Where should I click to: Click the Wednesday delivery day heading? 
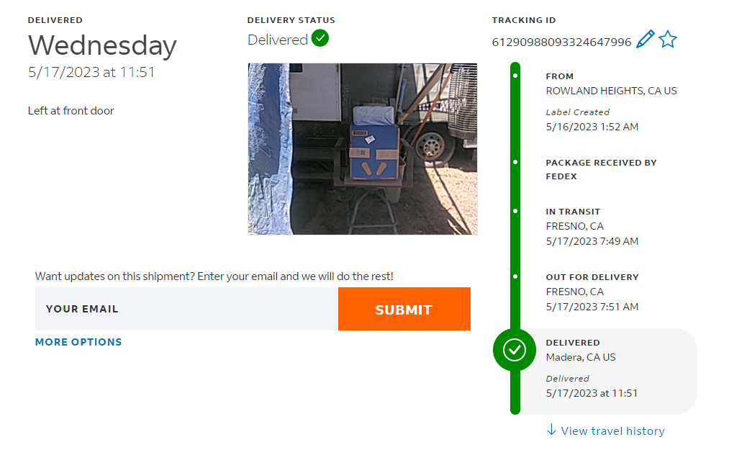point(102,45)
